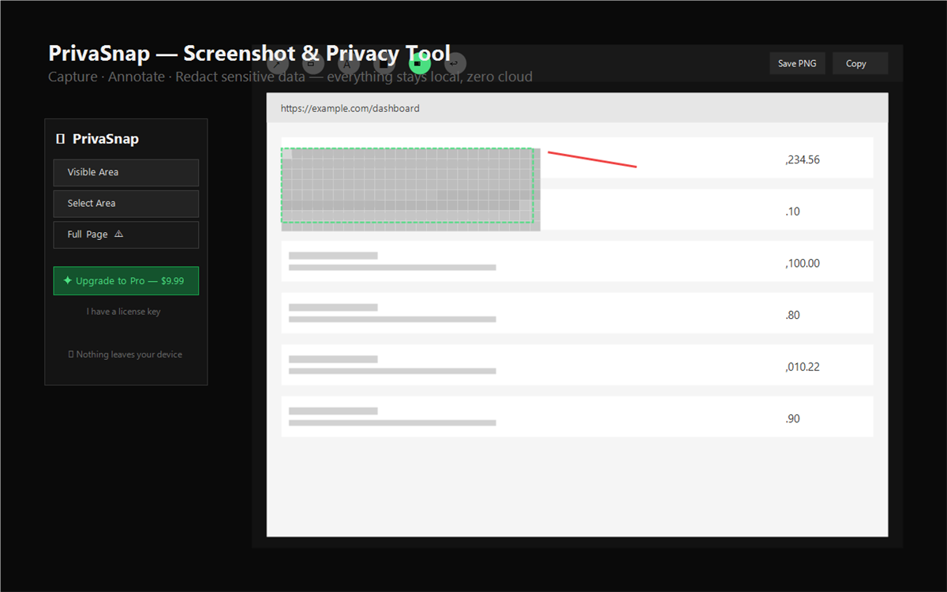This screenshot has height=592, width=947.
Task: Click the ",010.22" amount
Action: click(x=803, y=367)
